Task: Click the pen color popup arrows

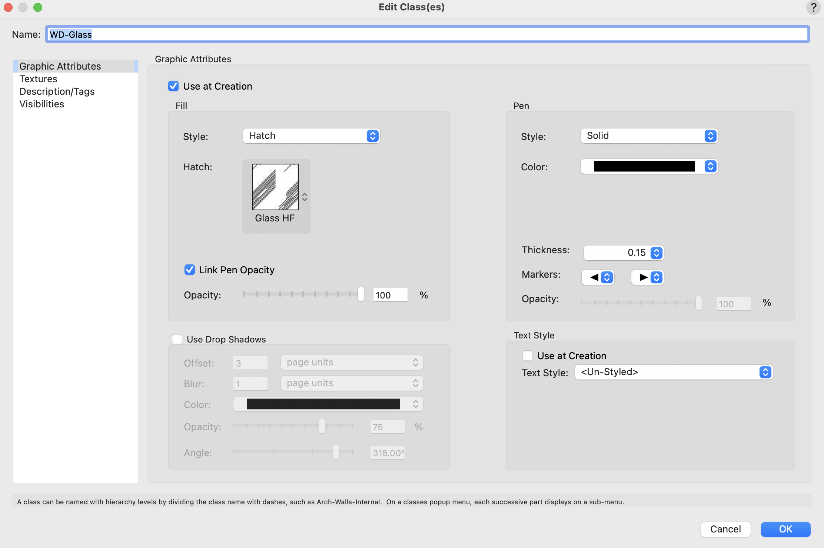Action: 710,167
